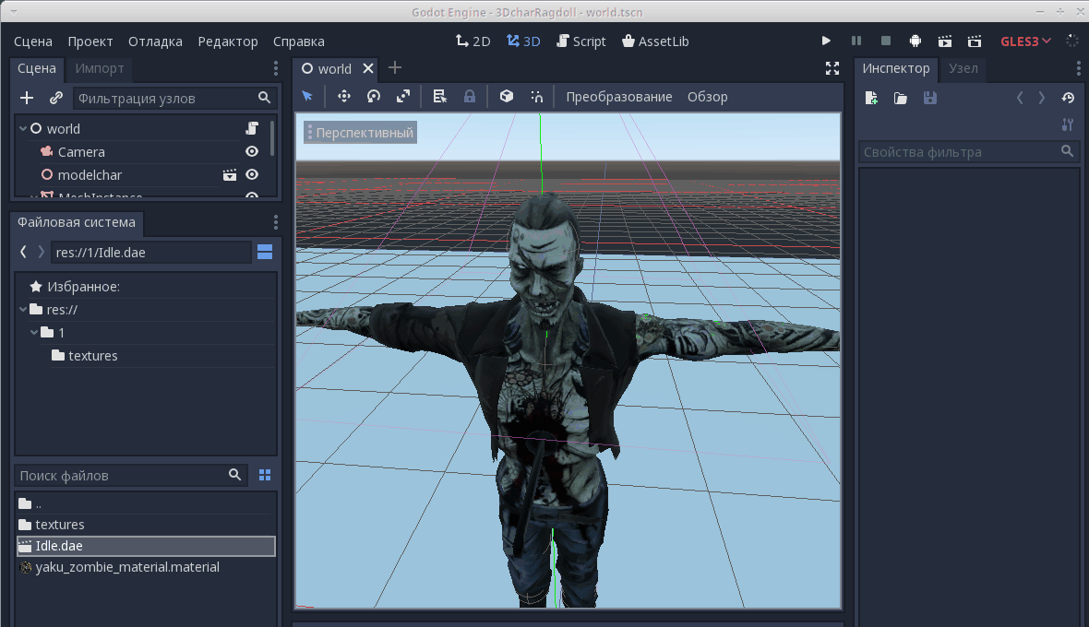Toggle visibility of the Camera node
This screenshot has height=627, width=1089.
252,151
